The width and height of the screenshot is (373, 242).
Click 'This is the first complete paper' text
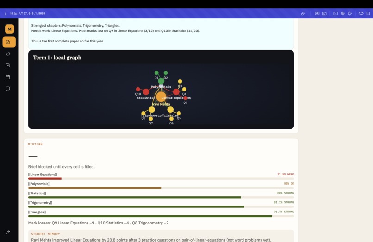pyautogui.click(x=68, y=41)
